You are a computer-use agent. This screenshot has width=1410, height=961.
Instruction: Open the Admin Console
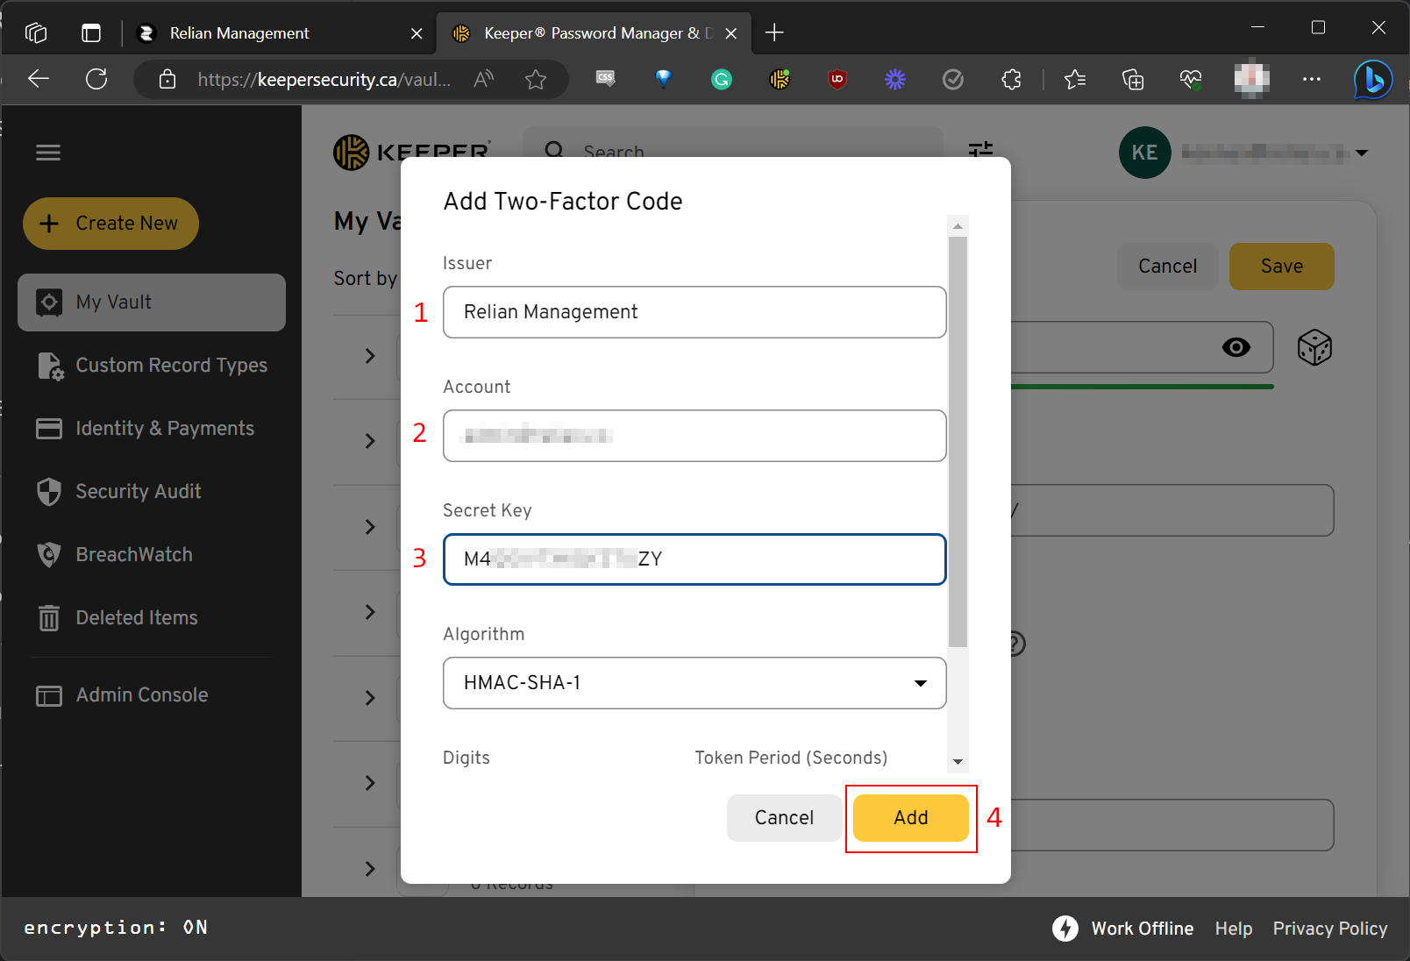(x=123, y=695)
